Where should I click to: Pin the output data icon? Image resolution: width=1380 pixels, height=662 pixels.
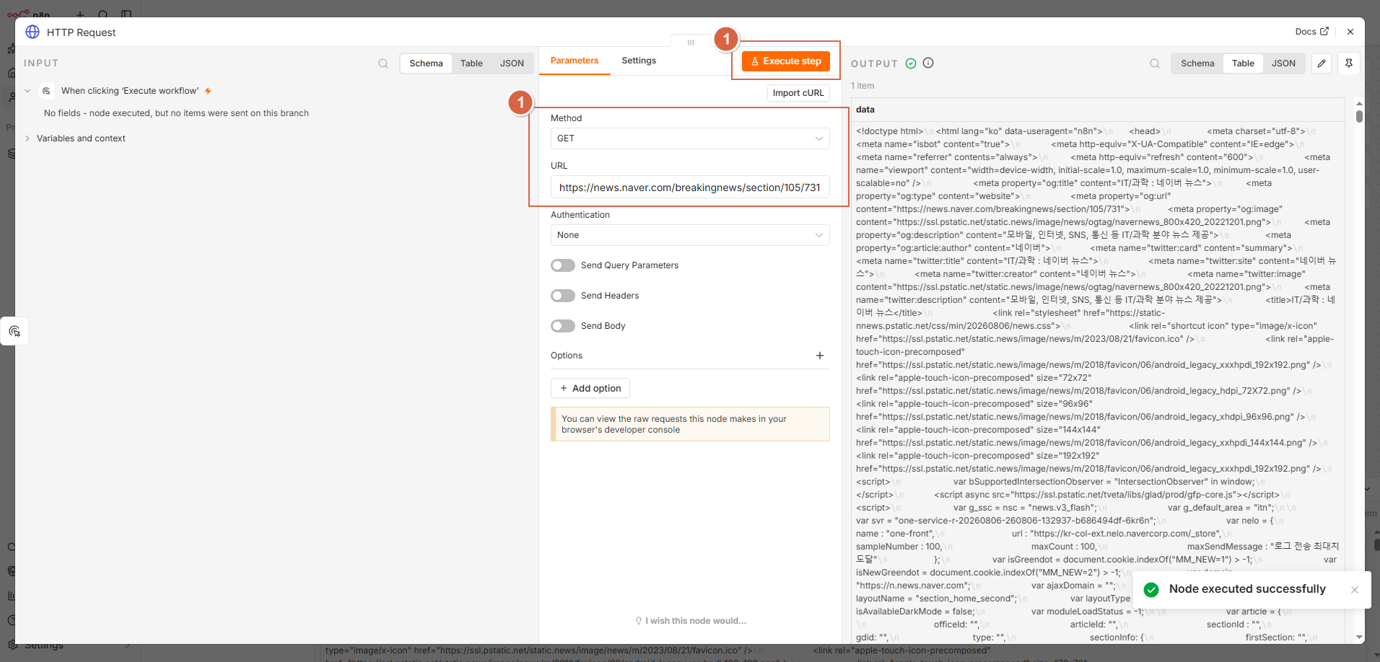pyautogui.click(x=1349, y=63)
